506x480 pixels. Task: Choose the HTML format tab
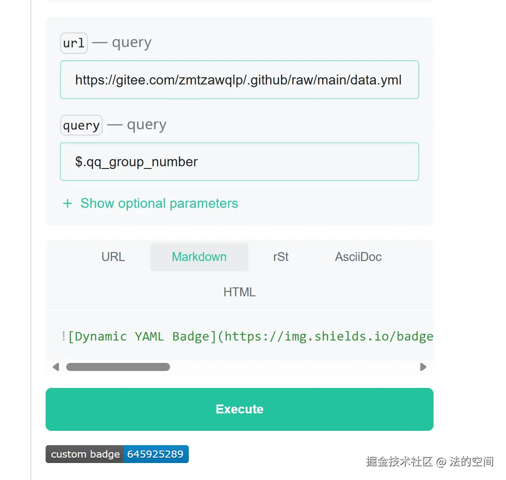[x=239, y=292]
